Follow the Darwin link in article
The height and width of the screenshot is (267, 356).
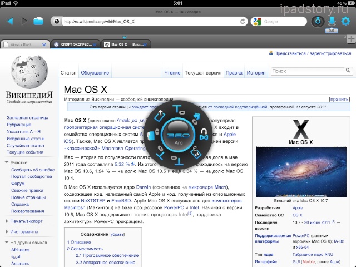[x=144, y=187]
